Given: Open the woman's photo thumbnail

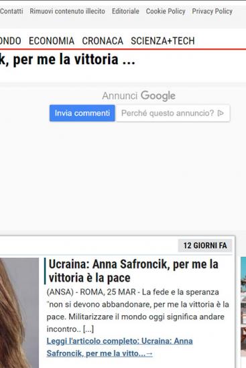Looking at the screenshot, I should (x=19, y=312).
